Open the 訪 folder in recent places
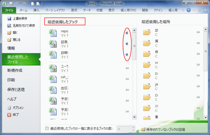Viewport: 210px width, 135px height. click(x=147, y=32)
